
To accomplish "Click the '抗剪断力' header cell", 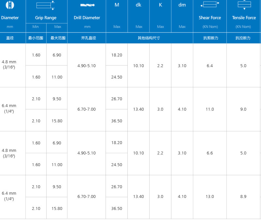I will tap(210, 38).
